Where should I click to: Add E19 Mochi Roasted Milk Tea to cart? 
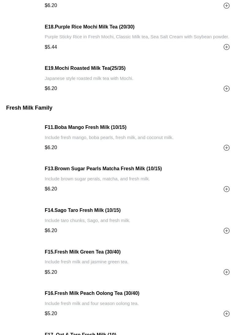tap(226, 88)
